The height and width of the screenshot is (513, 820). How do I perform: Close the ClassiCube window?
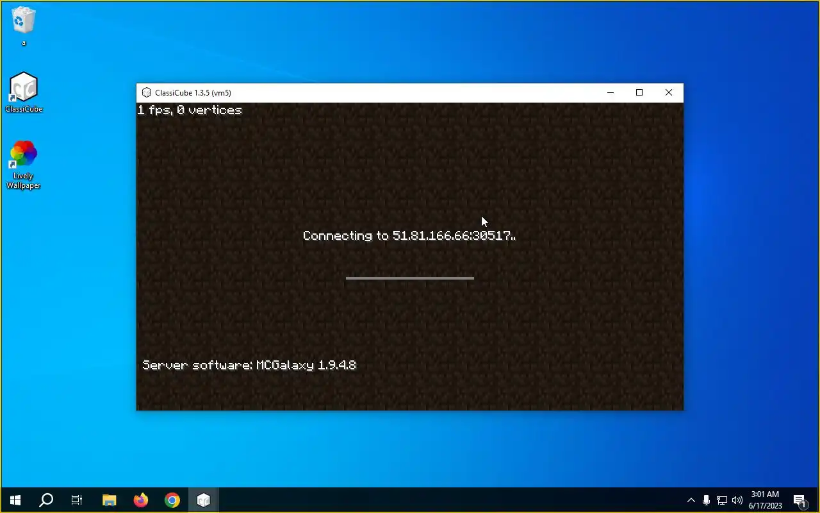669,93
